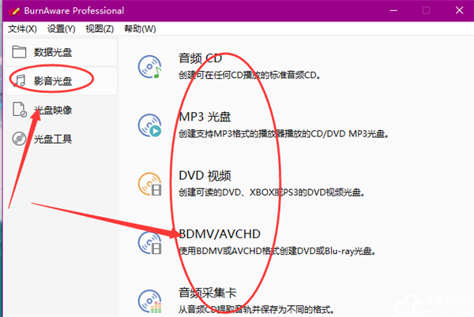Open the BDMV/AVCHD project
474x317 pixels.
220,234
